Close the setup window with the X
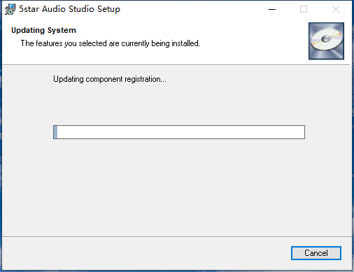This screenshot has width=354, height=272. [x=336, y=9]
